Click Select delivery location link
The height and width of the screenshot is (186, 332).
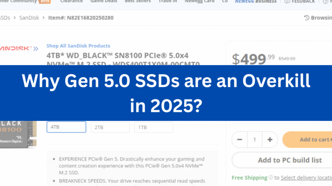coord(306,177)
